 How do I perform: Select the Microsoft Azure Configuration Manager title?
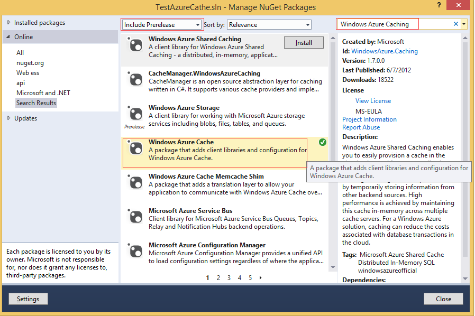(x=207, y=245)
